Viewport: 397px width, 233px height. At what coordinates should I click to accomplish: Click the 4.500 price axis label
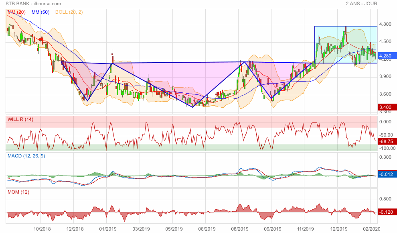385,42
